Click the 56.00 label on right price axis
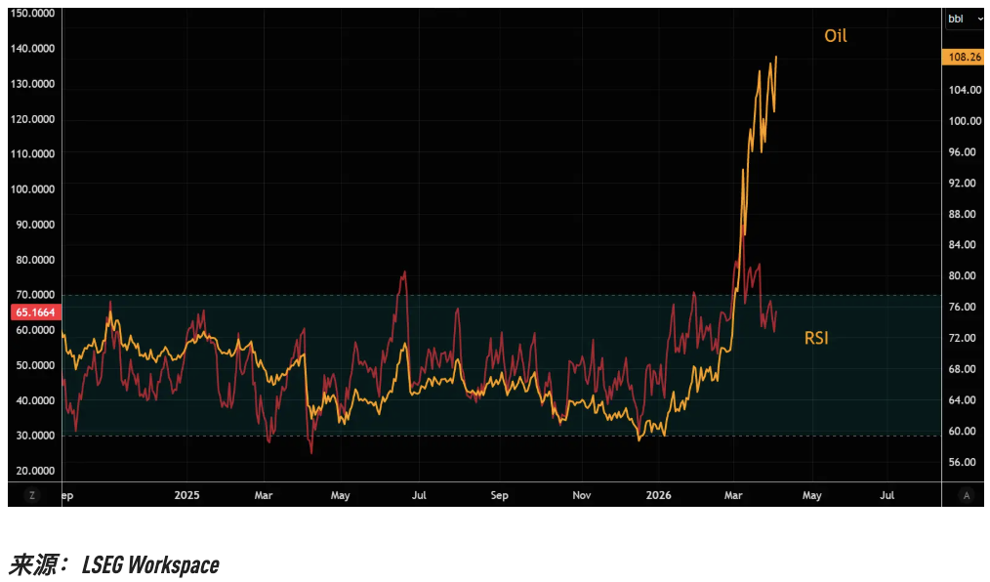The width and height of the screenshot is (990, 582). tap(964, 462)
